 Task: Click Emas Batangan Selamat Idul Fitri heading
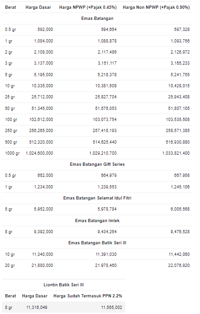(x=97, y=198)
